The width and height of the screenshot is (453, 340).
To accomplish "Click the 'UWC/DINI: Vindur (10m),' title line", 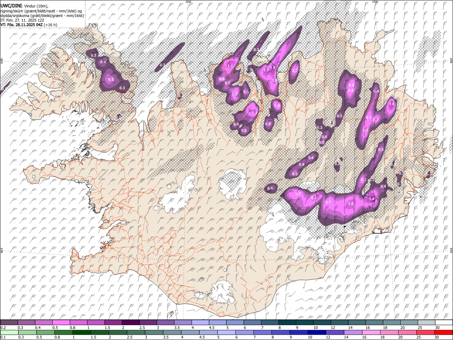I will coord(24,6).
